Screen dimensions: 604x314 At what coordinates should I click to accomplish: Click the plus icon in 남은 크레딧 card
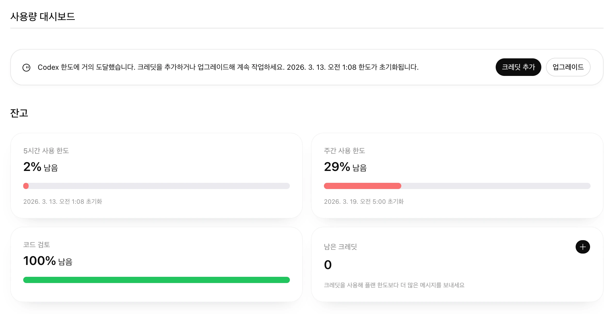tap(583, 247)
